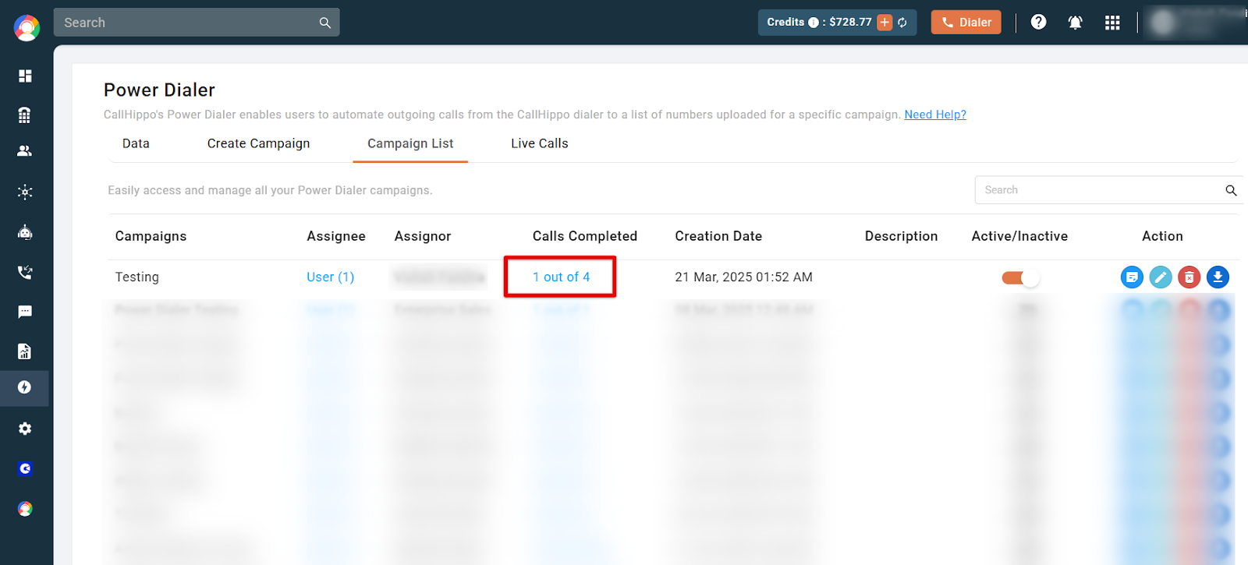This screenshot has width=1248, height=565.
Task: Click the Need Help? link
Action: click(x=935, y=115)
